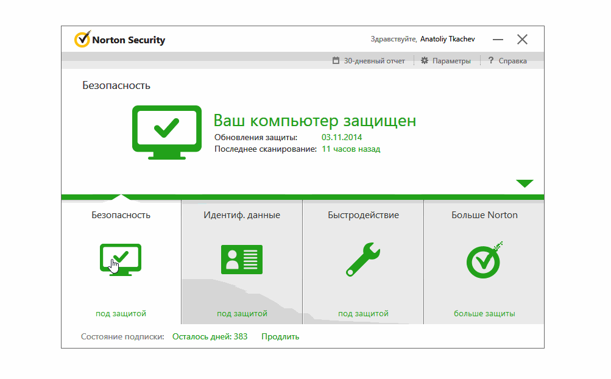Select the Безопасность tab label
The image size is (611, 379).
(x=121, y=215)
